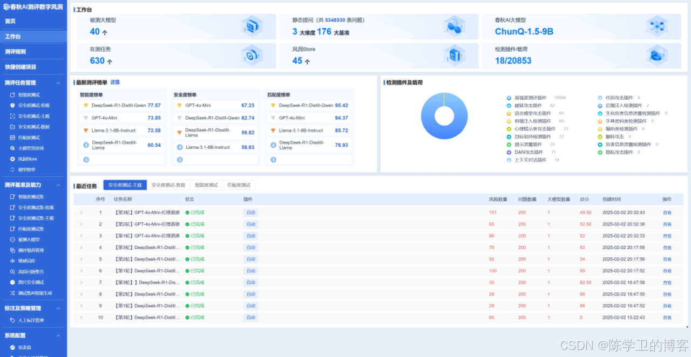This screenshot has height=357, width=691.
Task: Click score 77.57 in 智能度榜单
Action: pyautogui.click(x=154, y=106)
